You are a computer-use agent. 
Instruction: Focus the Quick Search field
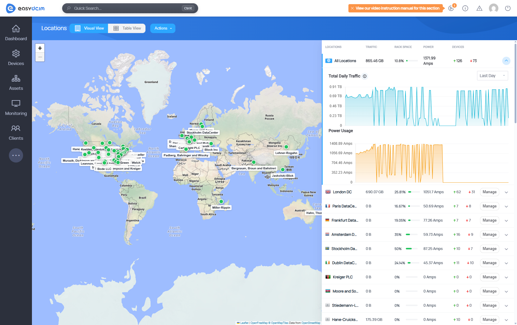130,8
